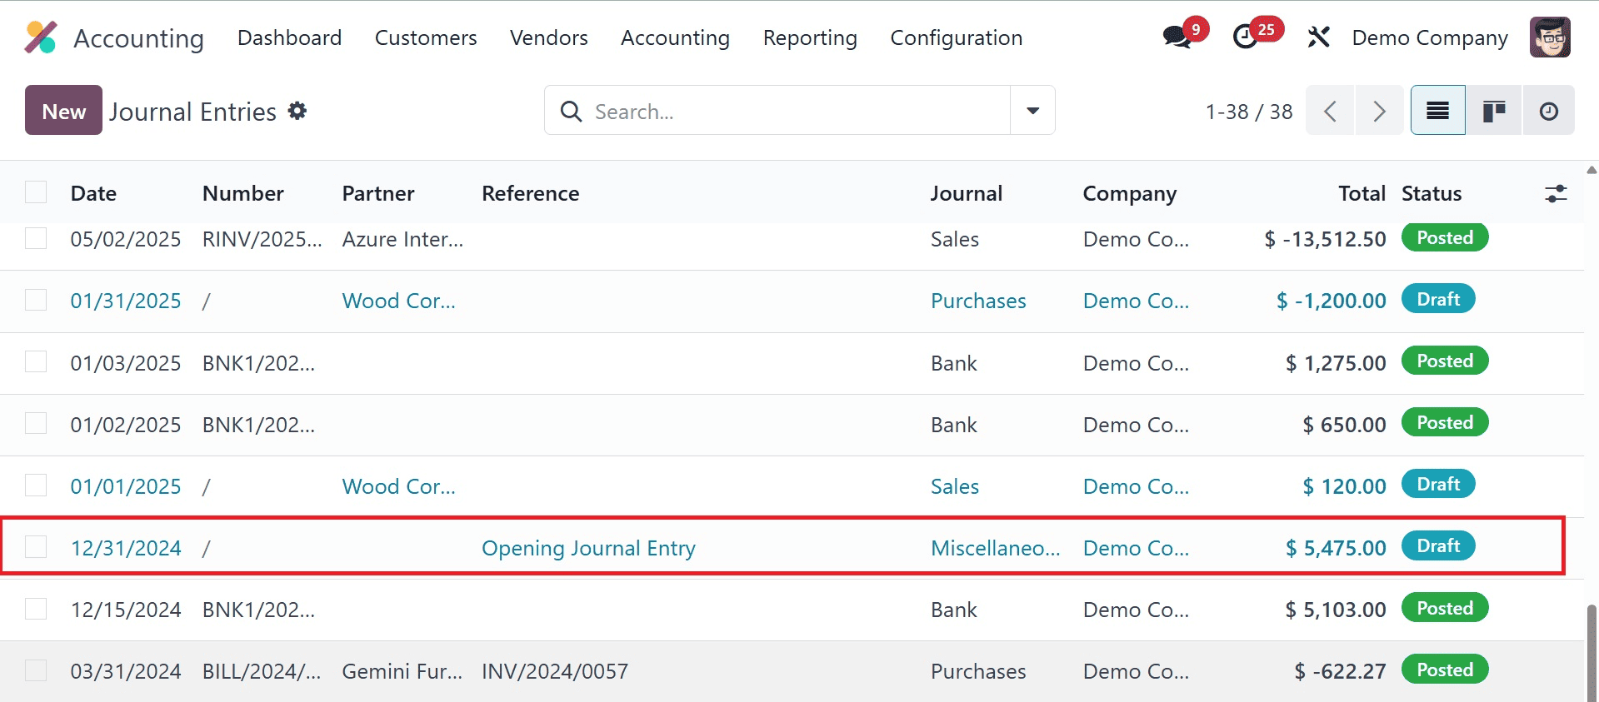Click the $ 1,275.00 total cell
This screenshot has width=1599, height=702.
1336,363
